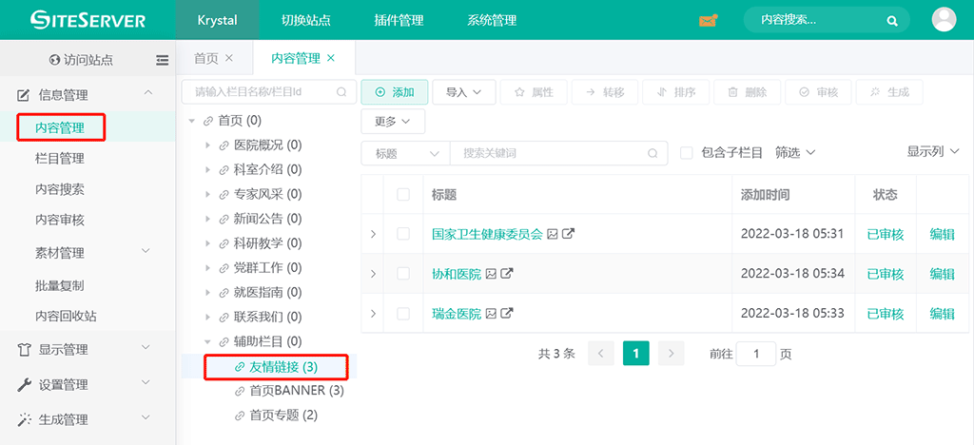
Task: Click the 添加 button
Action: tap(395, 92)
